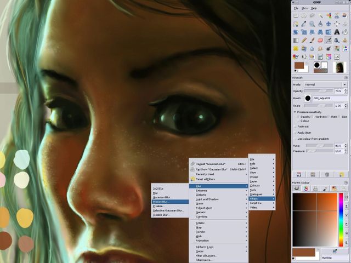Select the Airbrush tool
Screen dimensions: 351x263
point(329,40)
